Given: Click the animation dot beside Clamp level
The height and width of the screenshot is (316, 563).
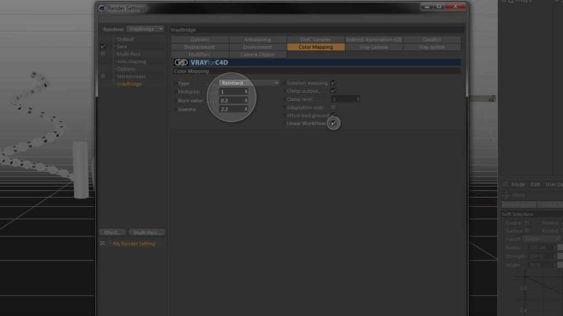Looking at the screenshot, I should click(x=284, y=99).
